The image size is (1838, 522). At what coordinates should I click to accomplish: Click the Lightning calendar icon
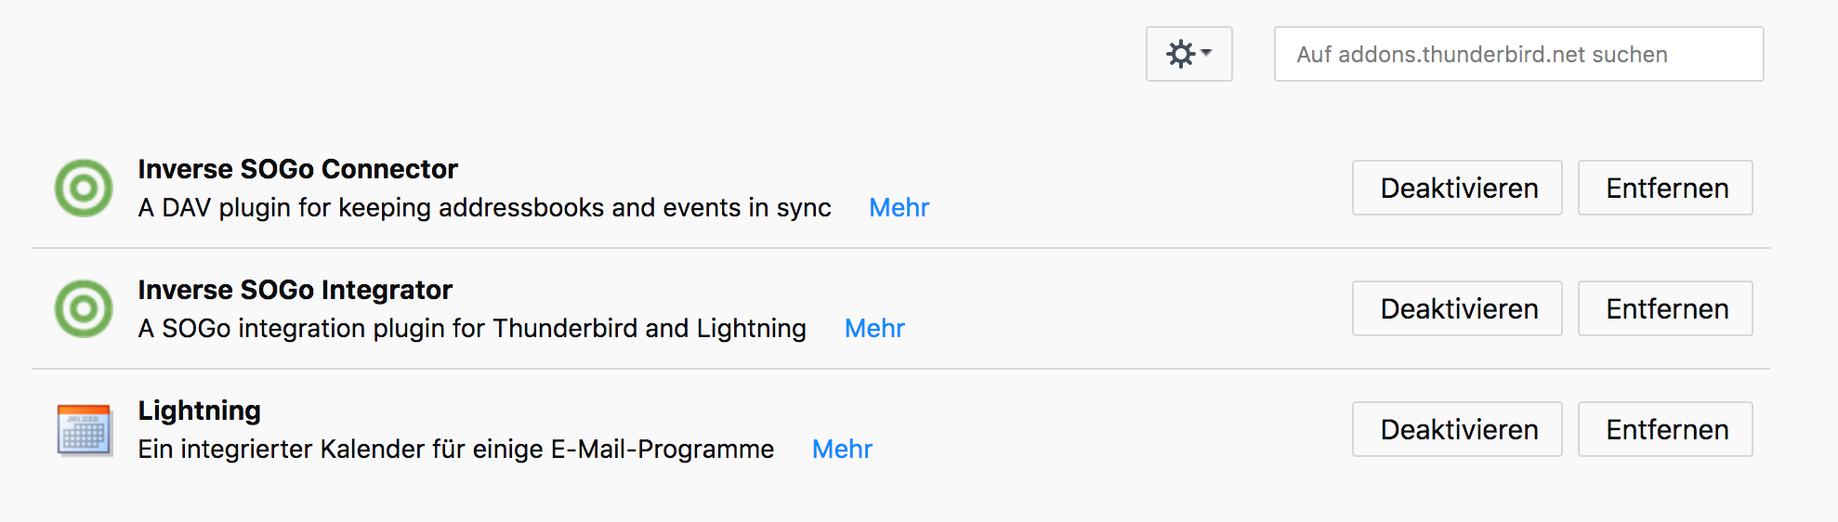pyautogui.click(x=84, y=429)
